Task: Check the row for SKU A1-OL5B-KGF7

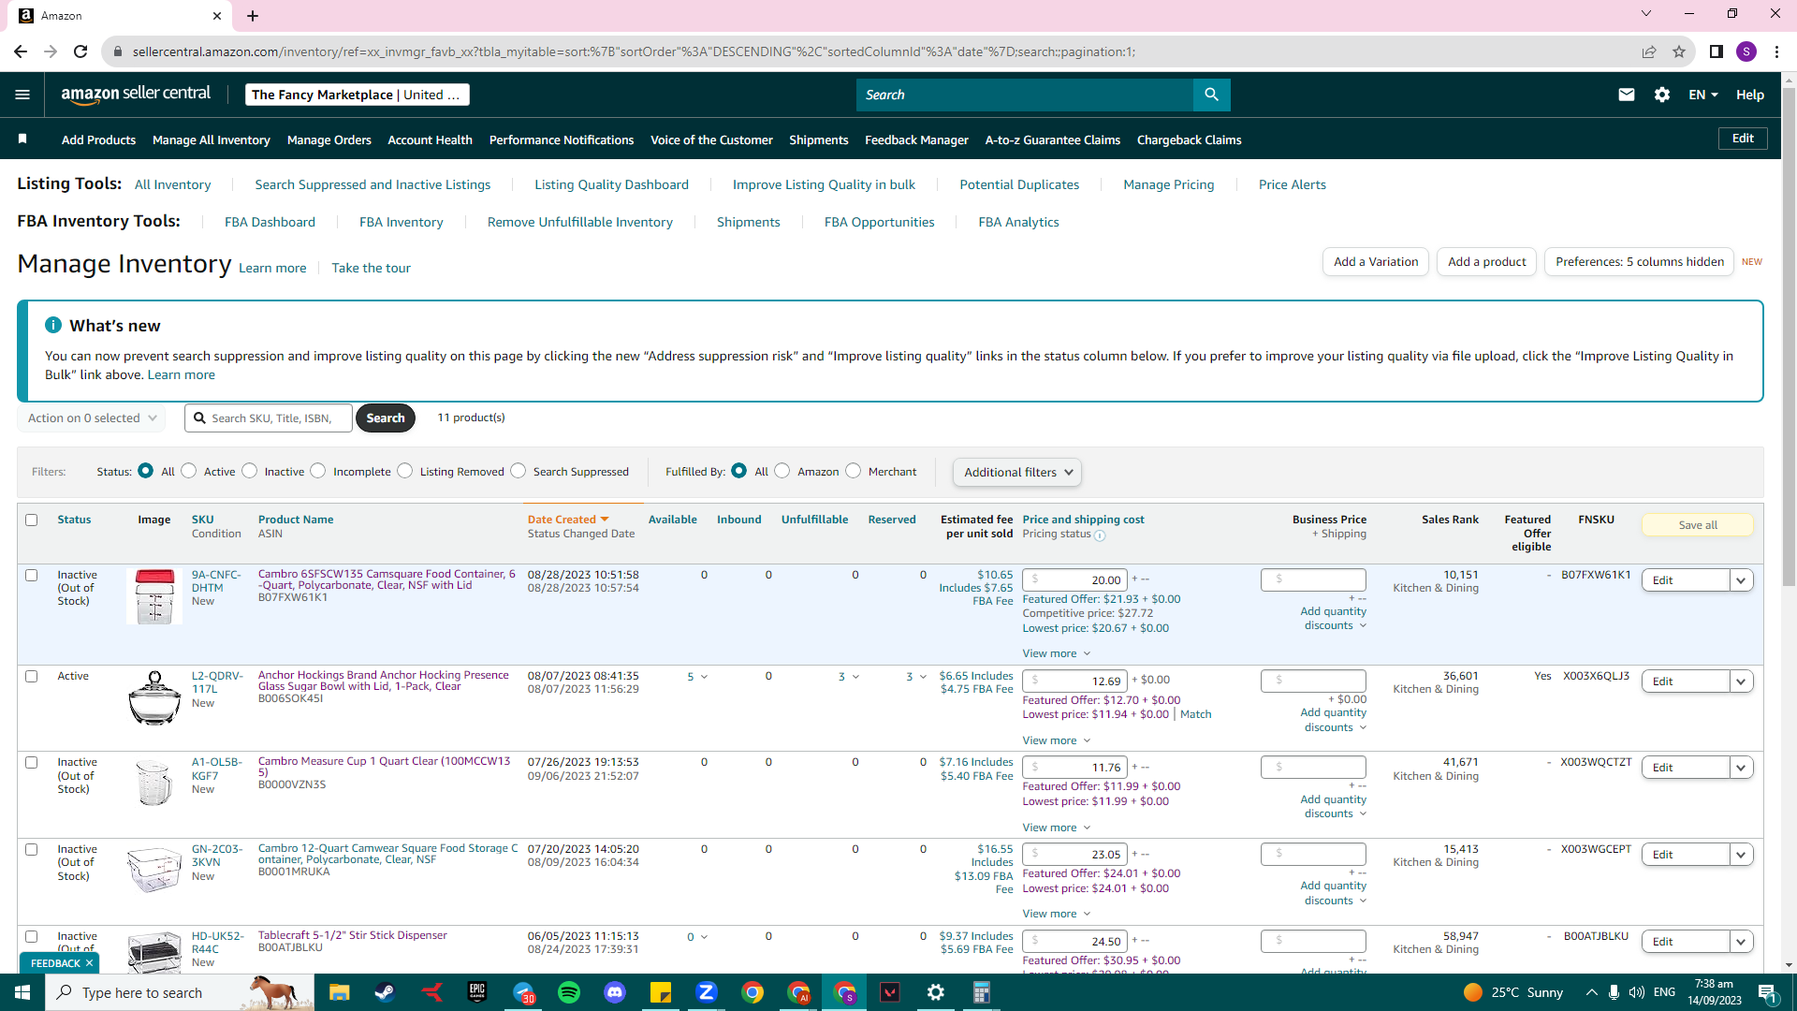Action: 32,762
